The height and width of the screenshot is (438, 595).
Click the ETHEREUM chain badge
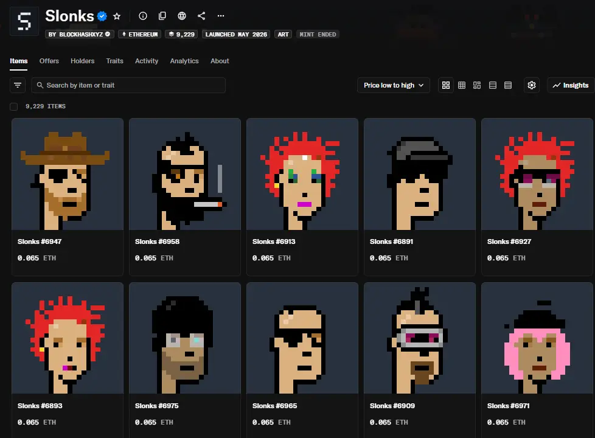[140, 35]
